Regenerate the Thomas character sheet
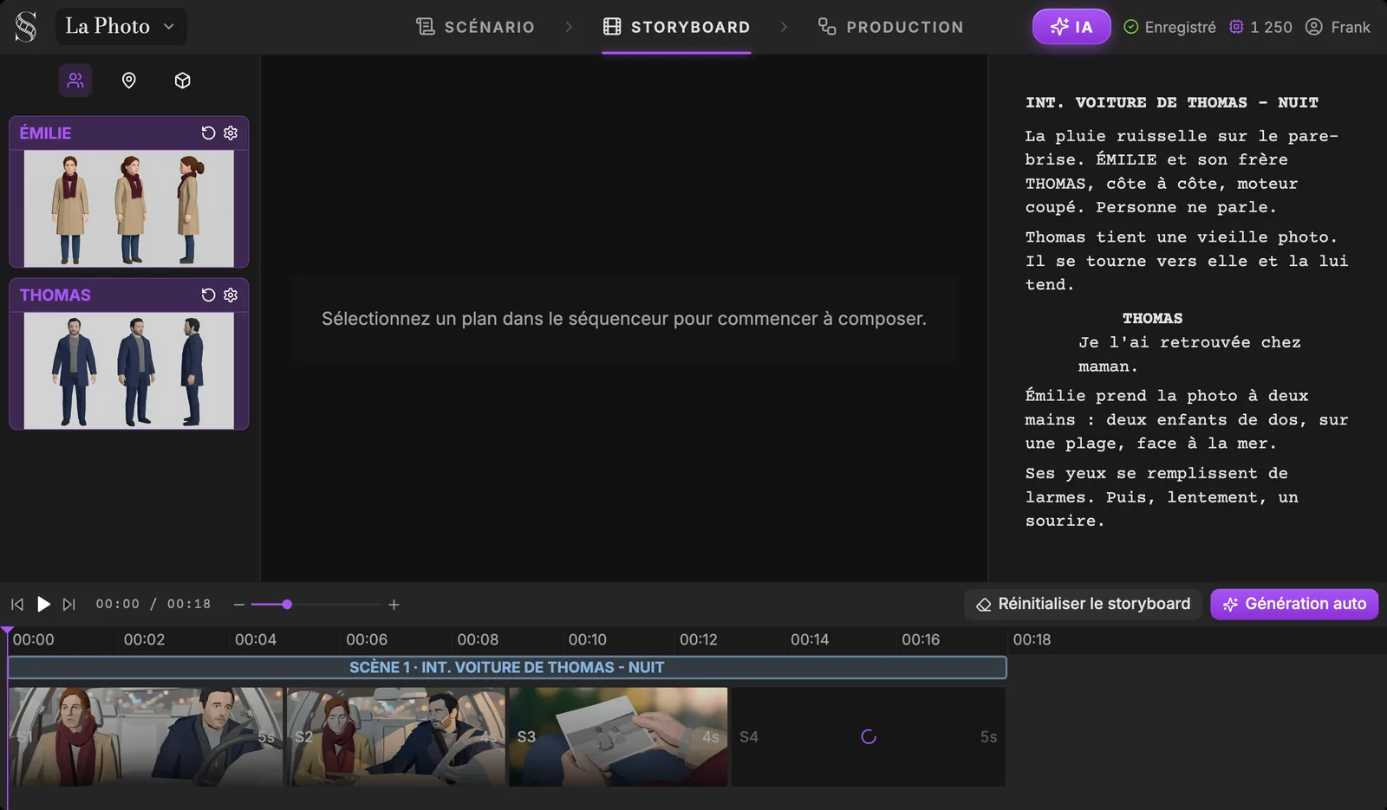The image size is (1387, 810). tap(208, 295)
